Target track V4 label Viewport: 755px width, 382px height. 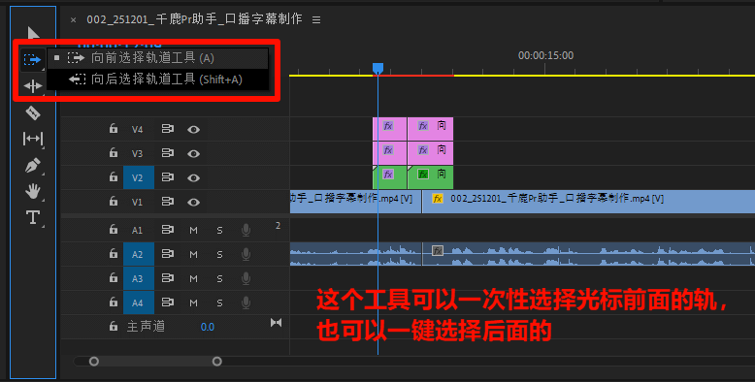pyautogui.click(x=138, y=129)
